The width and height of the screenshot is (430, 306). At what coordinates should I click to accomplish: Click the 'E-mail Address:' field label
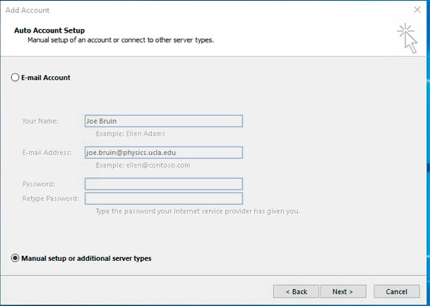[47, 153]
